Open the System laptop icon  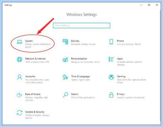pos(20,42)
